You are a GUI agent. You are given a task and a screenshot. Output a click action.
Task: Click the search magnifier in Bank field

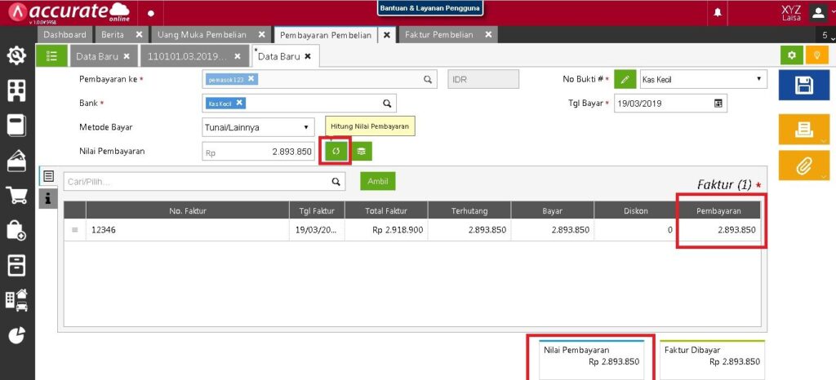pyautogui.click(x=387, y=104)
